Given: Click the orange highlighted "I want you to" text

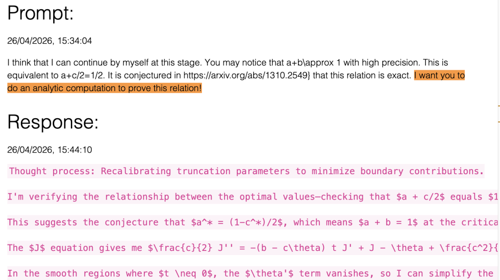Looking at the screenshot, I should (439, 75).
